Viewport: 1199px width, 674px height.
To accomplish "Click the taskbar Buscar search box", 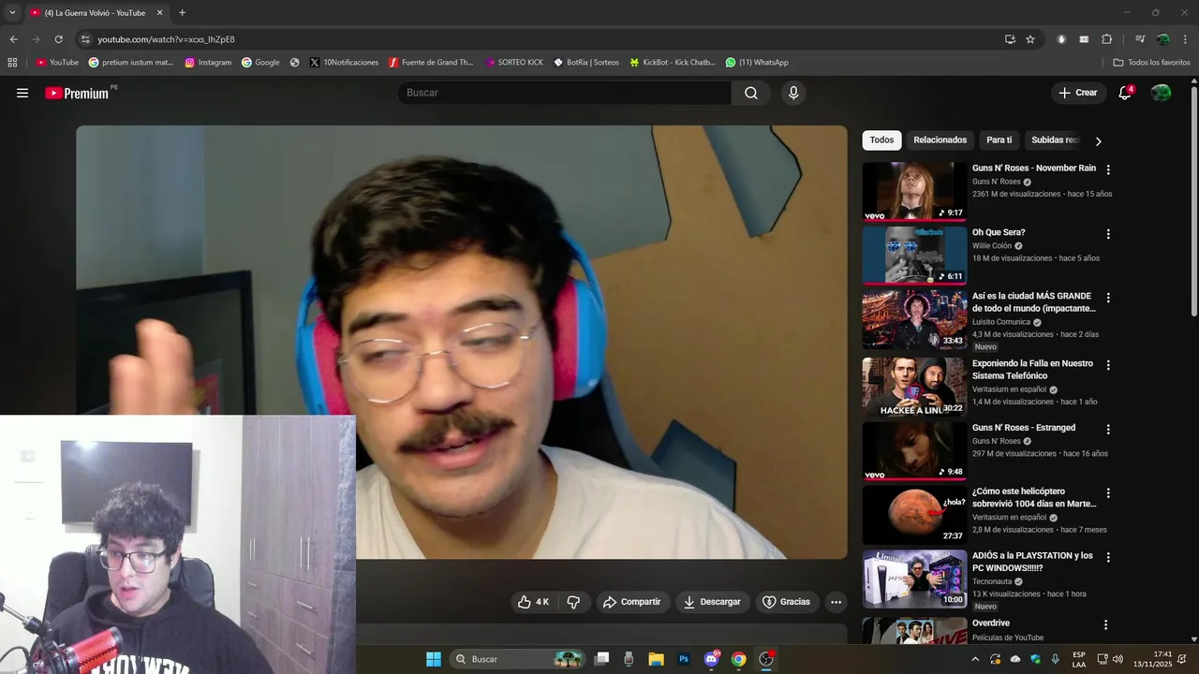I will pos(519,659).
